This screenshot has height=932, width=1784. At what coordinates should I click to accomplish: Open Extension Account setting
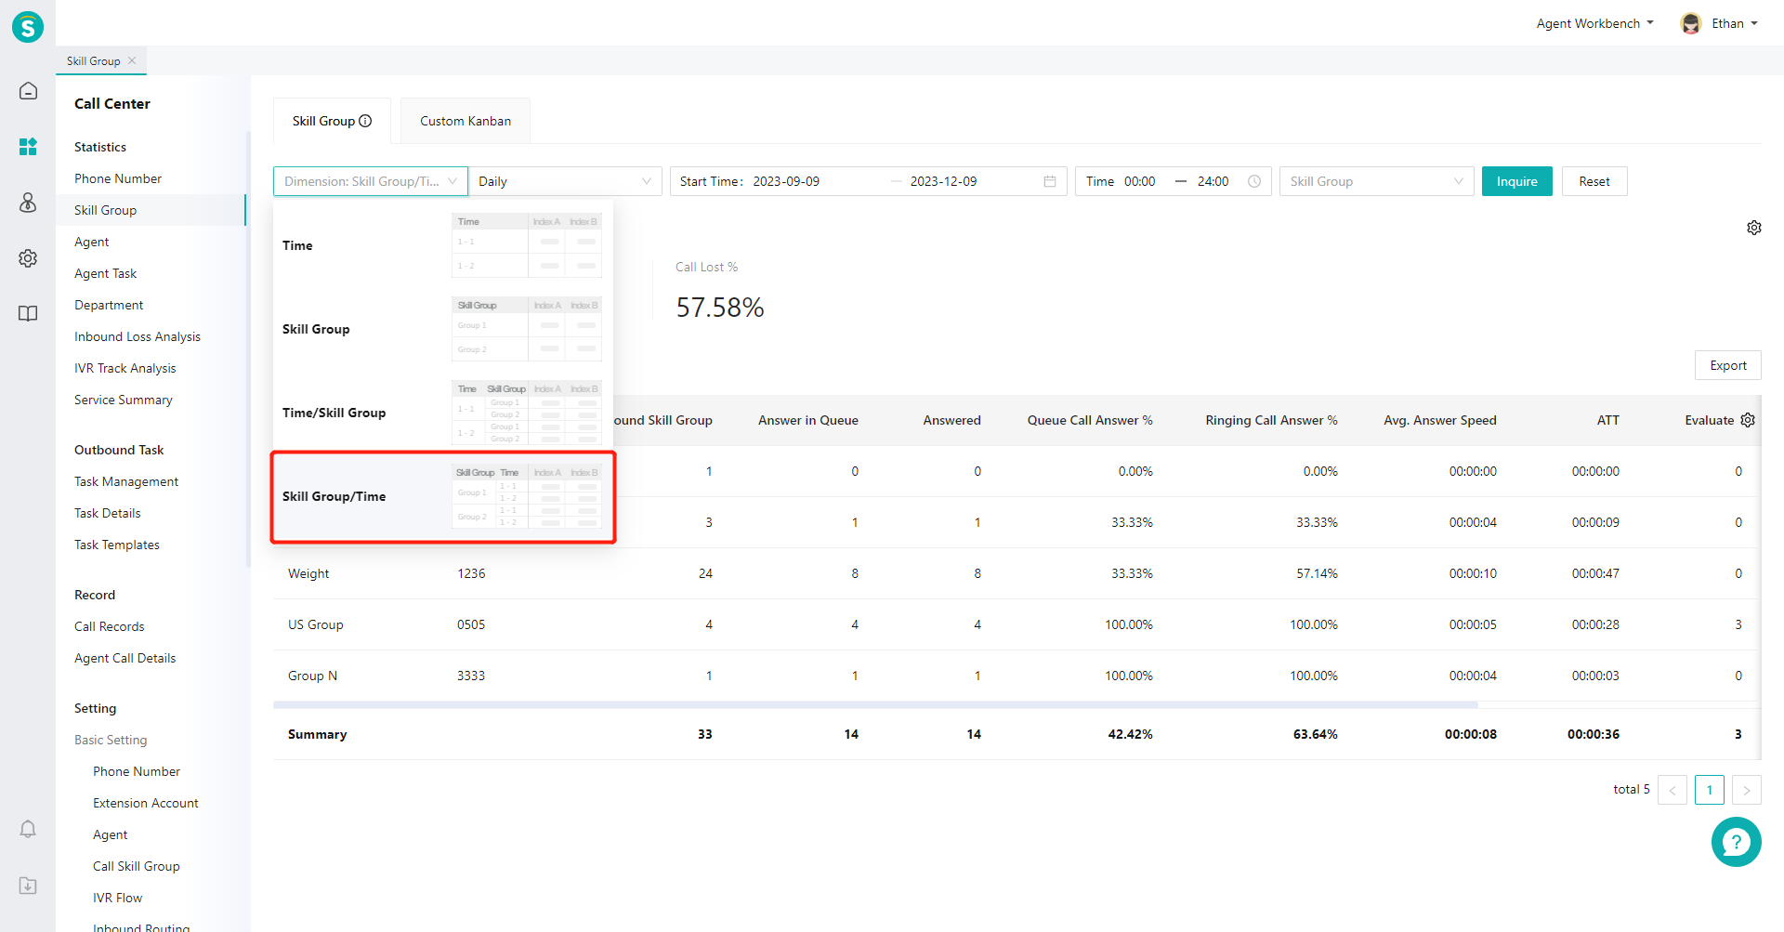pos(146,803)
